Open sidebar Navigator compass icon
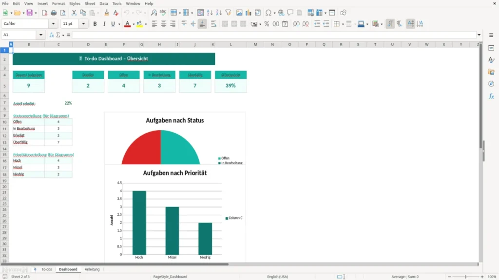Image resolution: width=499 pixels, height=280 pixels. pyautogui.click(x=491, y=84)
